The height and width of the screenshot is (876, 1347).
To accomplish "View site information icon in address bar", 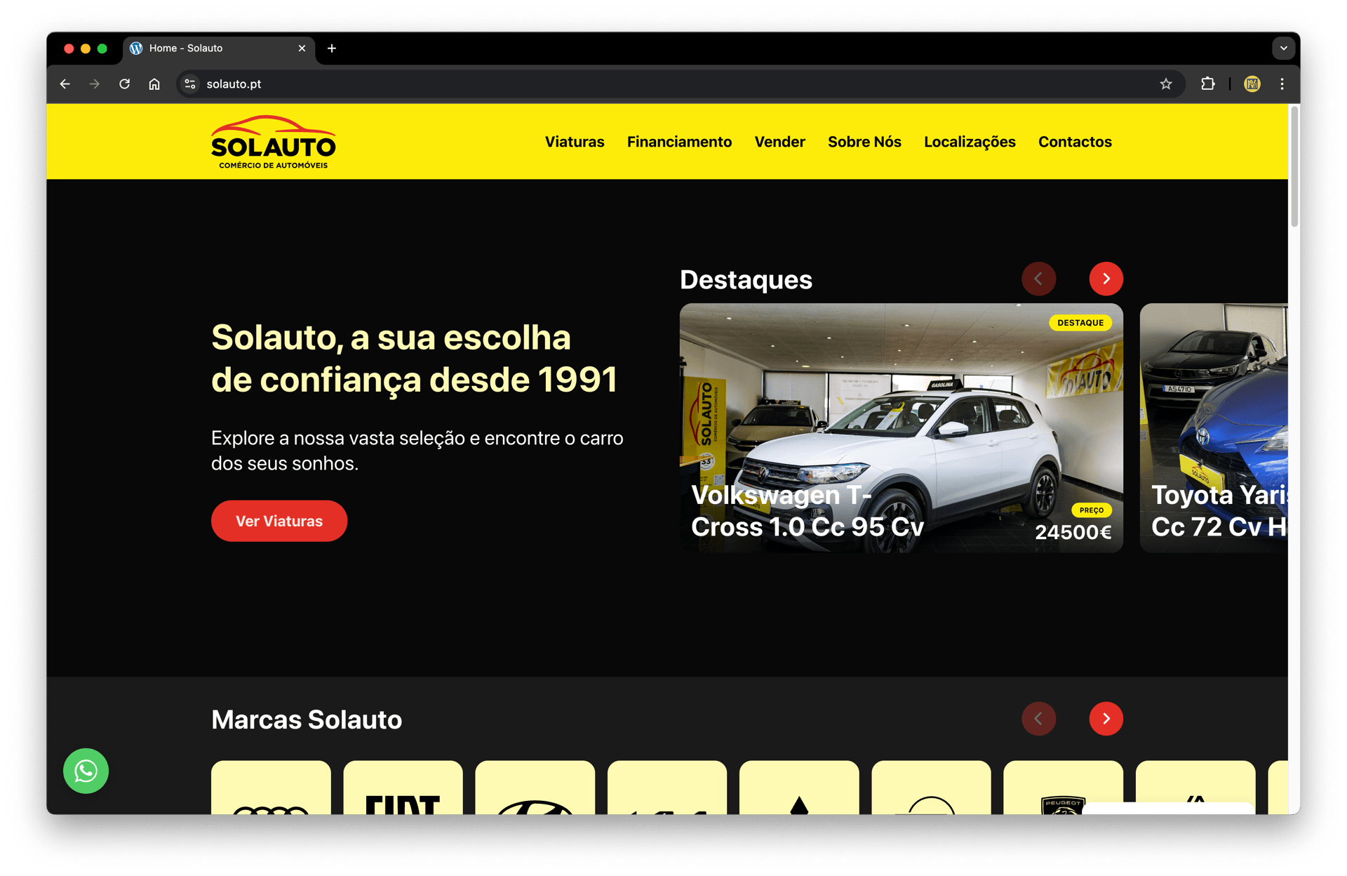I will click(x=189, y=84).
